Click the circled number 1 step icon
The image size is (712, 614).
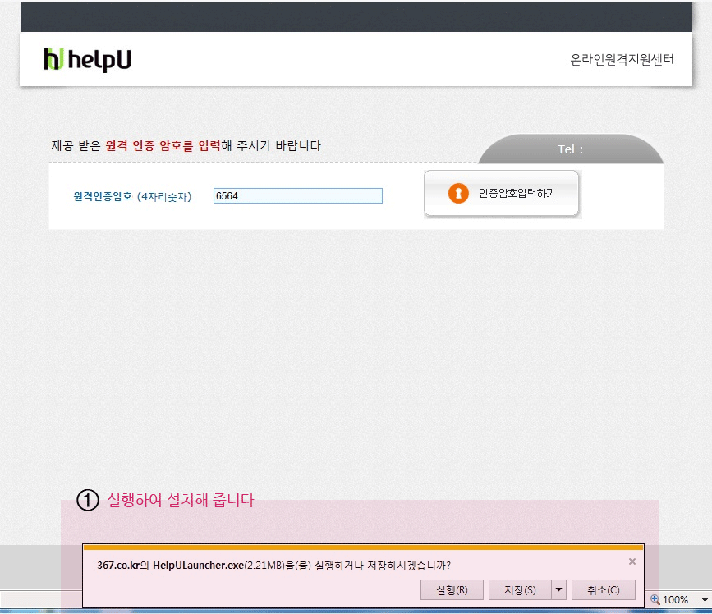88,500
